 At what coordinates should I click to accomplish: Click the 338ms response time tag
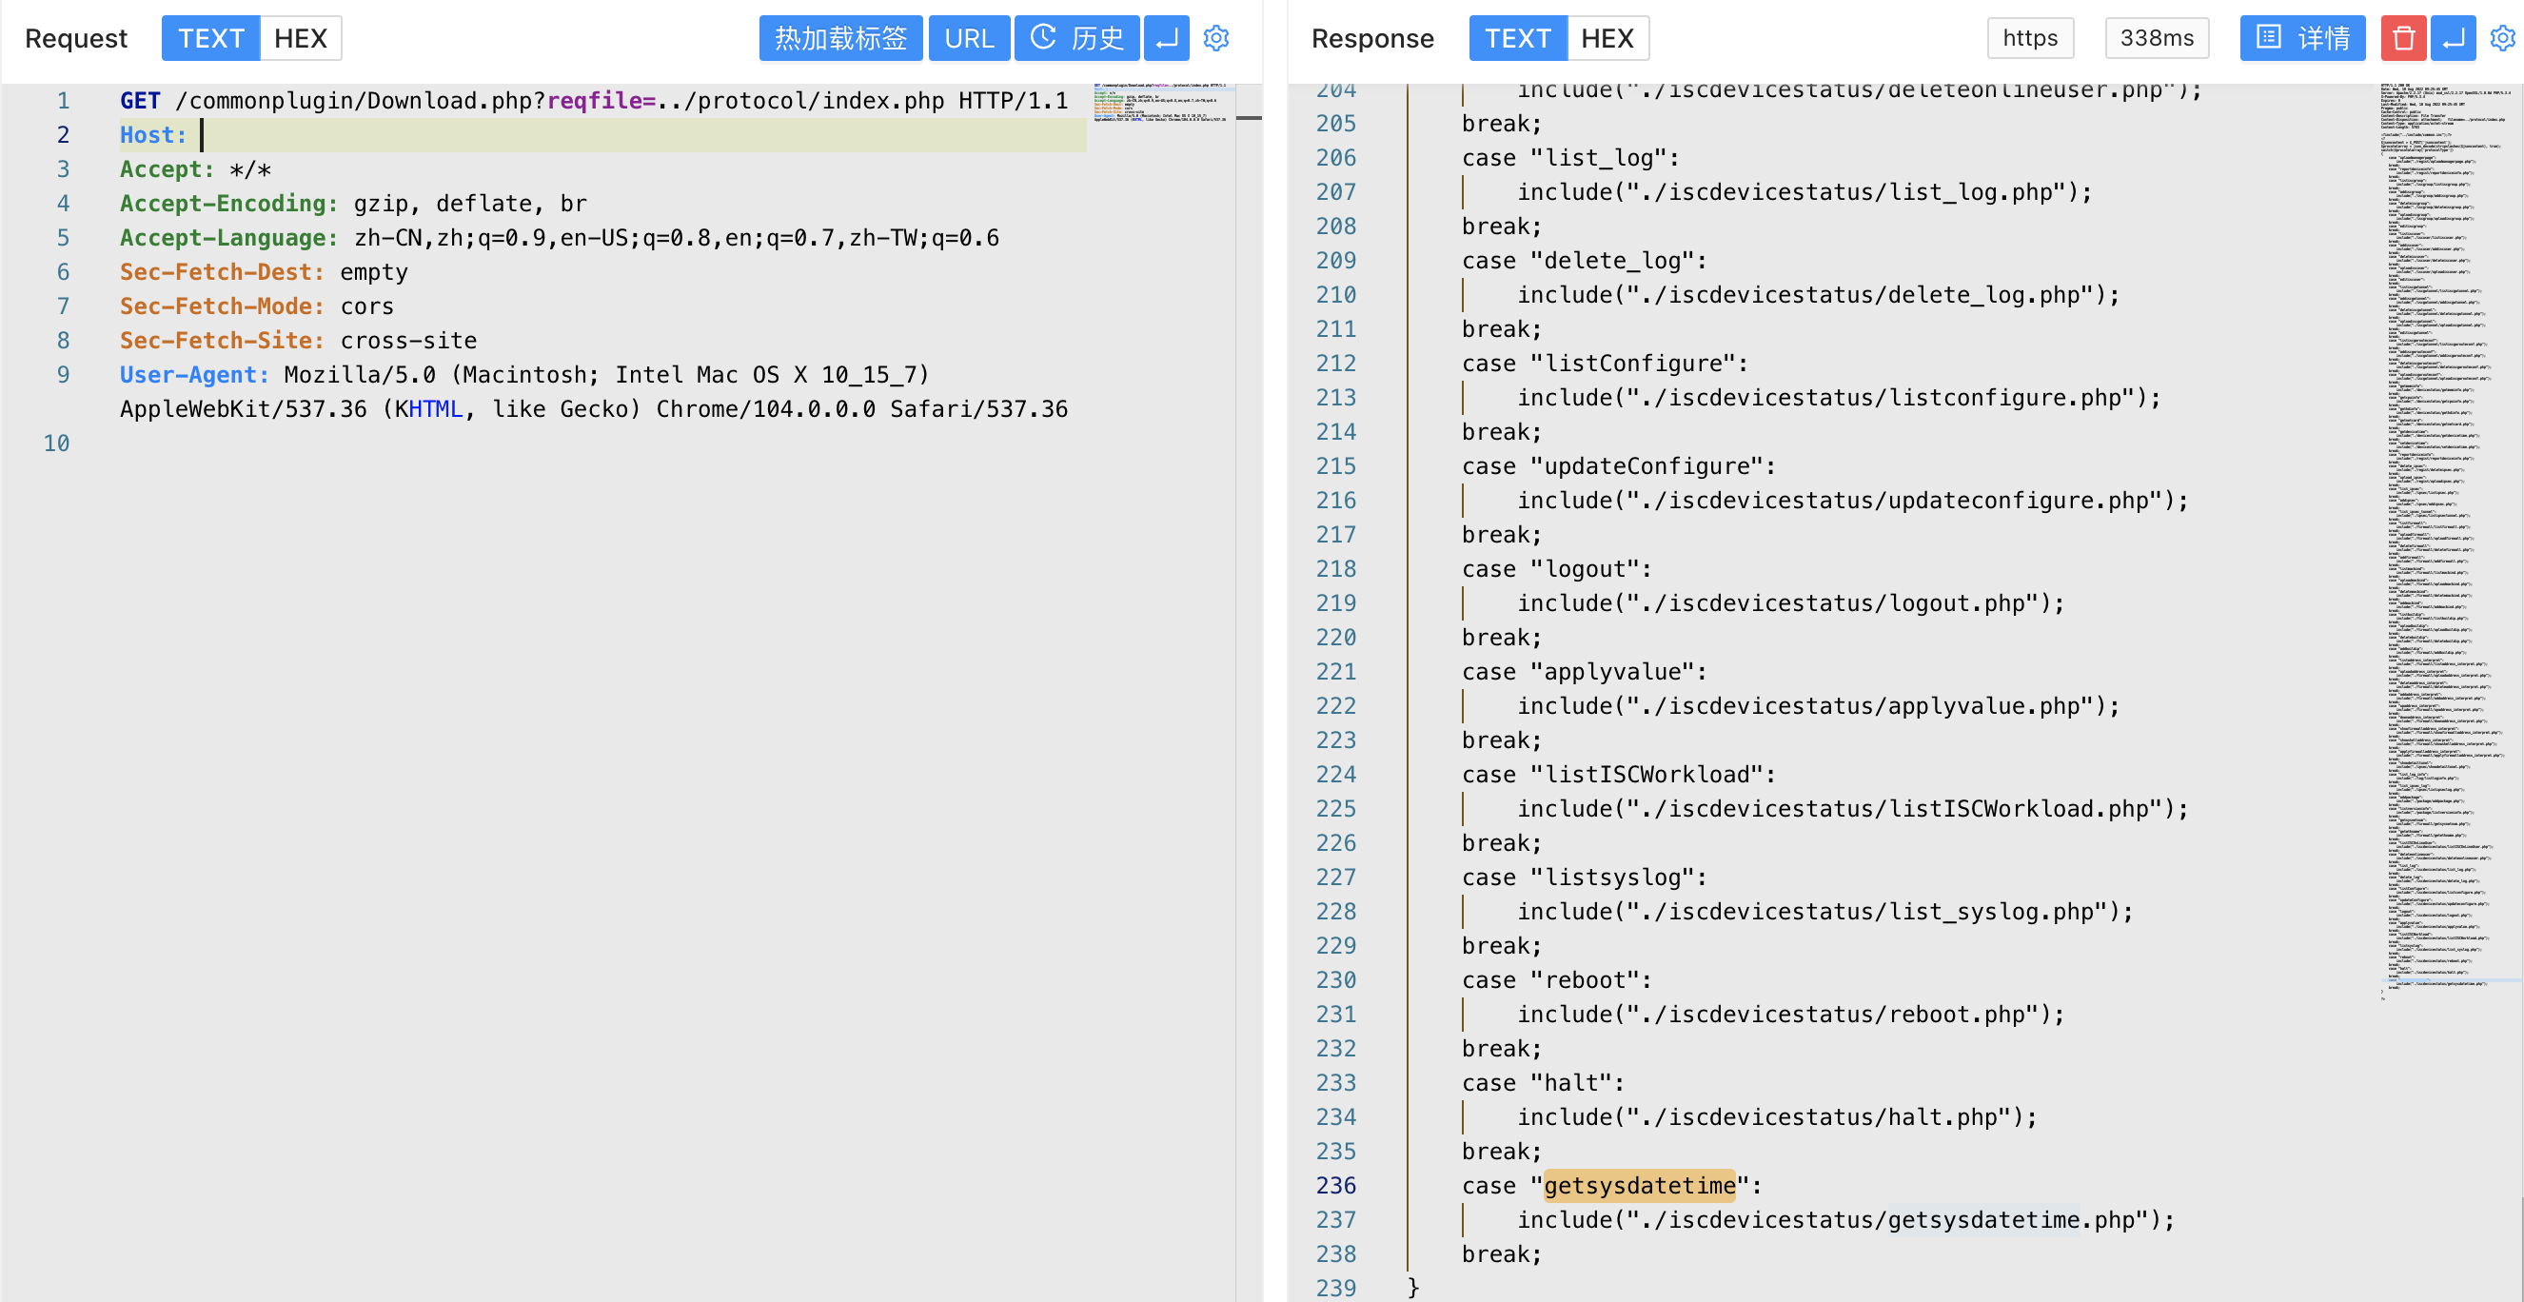2156,38
